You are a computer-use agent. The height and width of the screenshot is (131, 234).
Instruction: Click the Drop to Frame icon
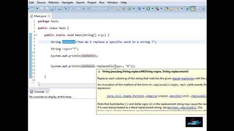(x=112, y=9)
